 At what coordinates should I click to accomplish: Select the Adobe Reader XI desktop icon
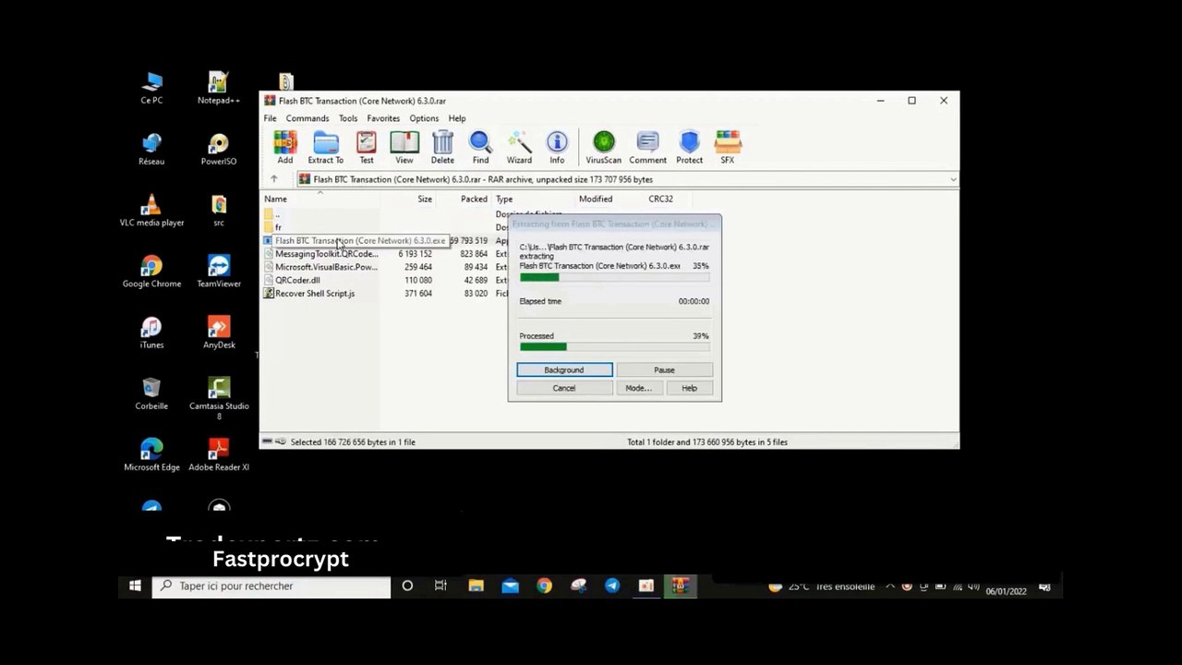click(219, 454)
